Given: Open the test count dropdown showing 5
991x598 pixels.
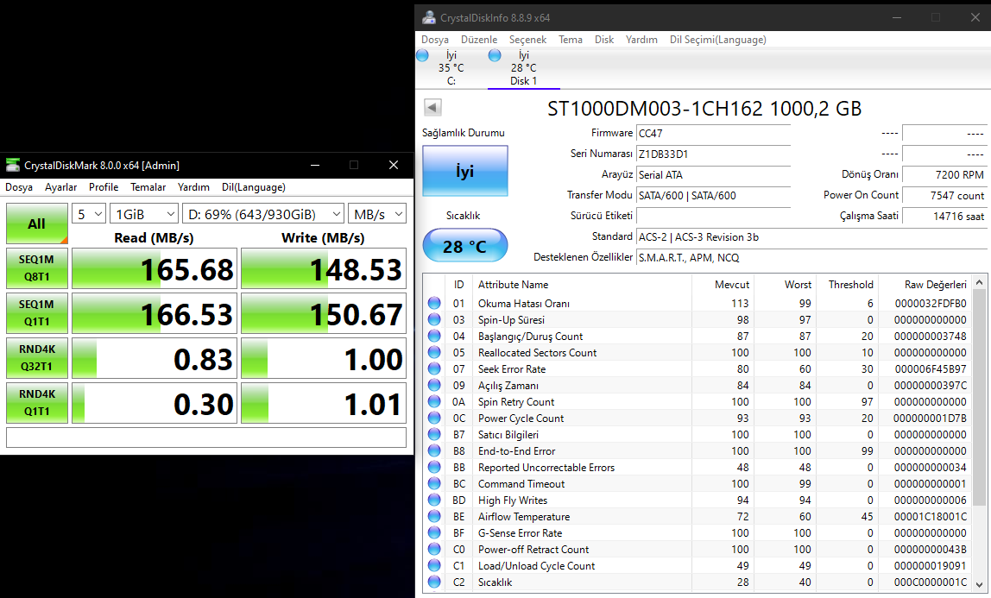Looking at the screenshot, I should 89,214.
